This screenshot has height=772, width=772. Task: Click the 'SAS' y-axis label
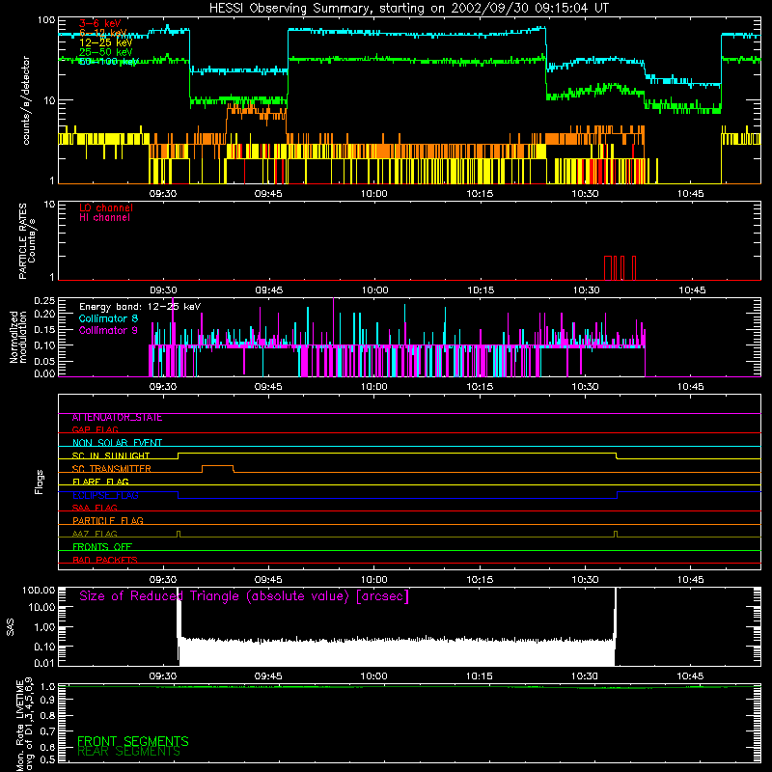11,627
